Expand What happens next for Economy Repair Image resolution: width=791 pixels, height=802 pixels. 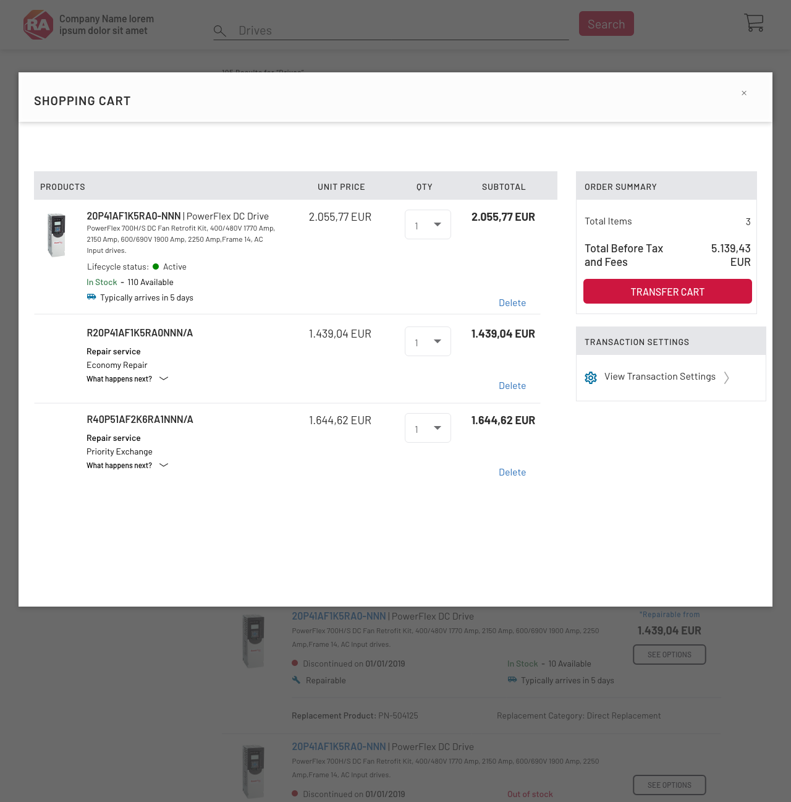point(127,379)
